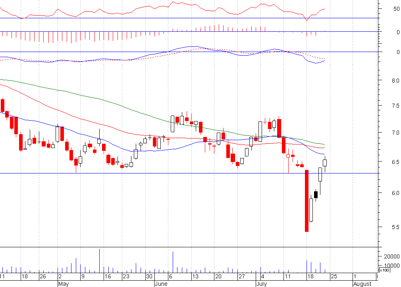This screenshot has width=401, height=287.
Task: Select the May month label
Action: click(x=64, y=284)
